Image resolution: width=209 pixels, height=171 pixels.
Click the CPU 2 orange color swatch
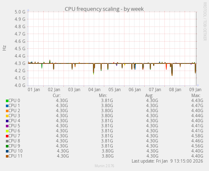pos(7,111)
